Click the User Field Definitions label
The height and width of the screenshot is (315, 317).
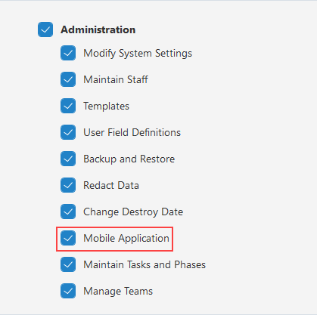(x=132, y=132)
